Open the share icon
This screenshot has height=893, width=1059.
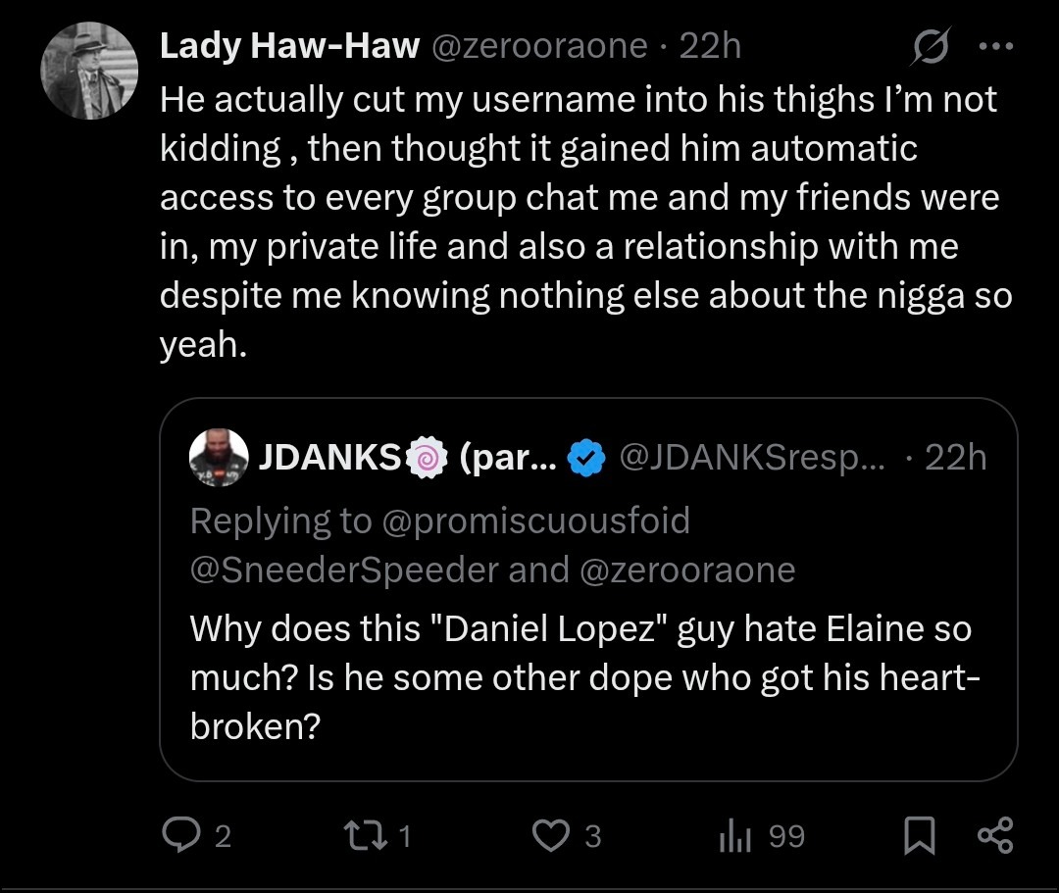point(994,835)
